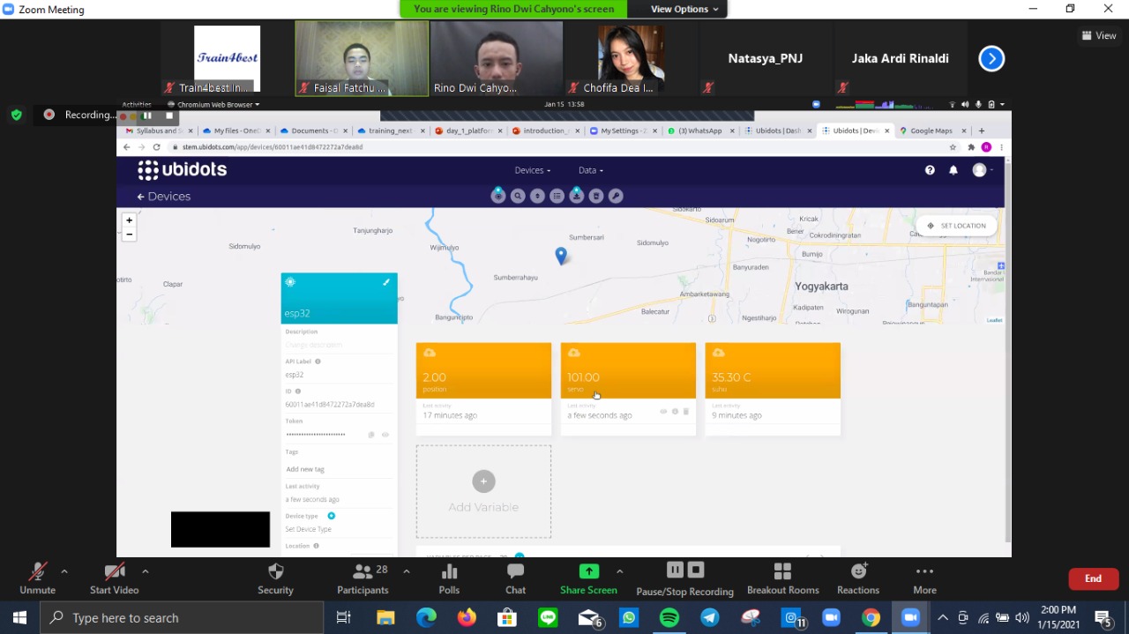Viewport: 1129px width, 634px height.
Task: Click the View layout button
Action: click(x=1099, y=36)
